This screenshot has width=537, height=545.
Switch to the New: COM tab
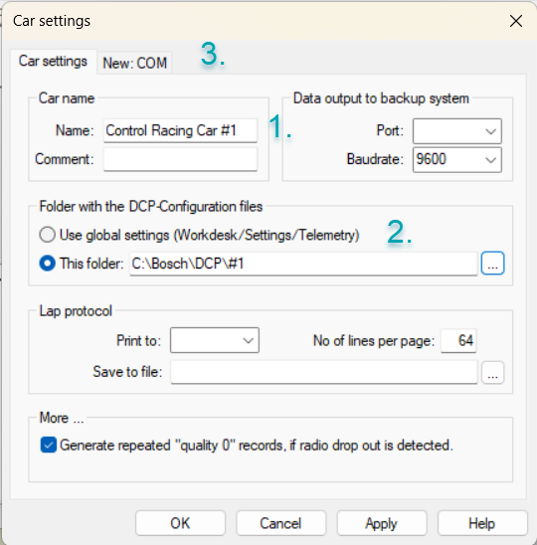point(135,63)
